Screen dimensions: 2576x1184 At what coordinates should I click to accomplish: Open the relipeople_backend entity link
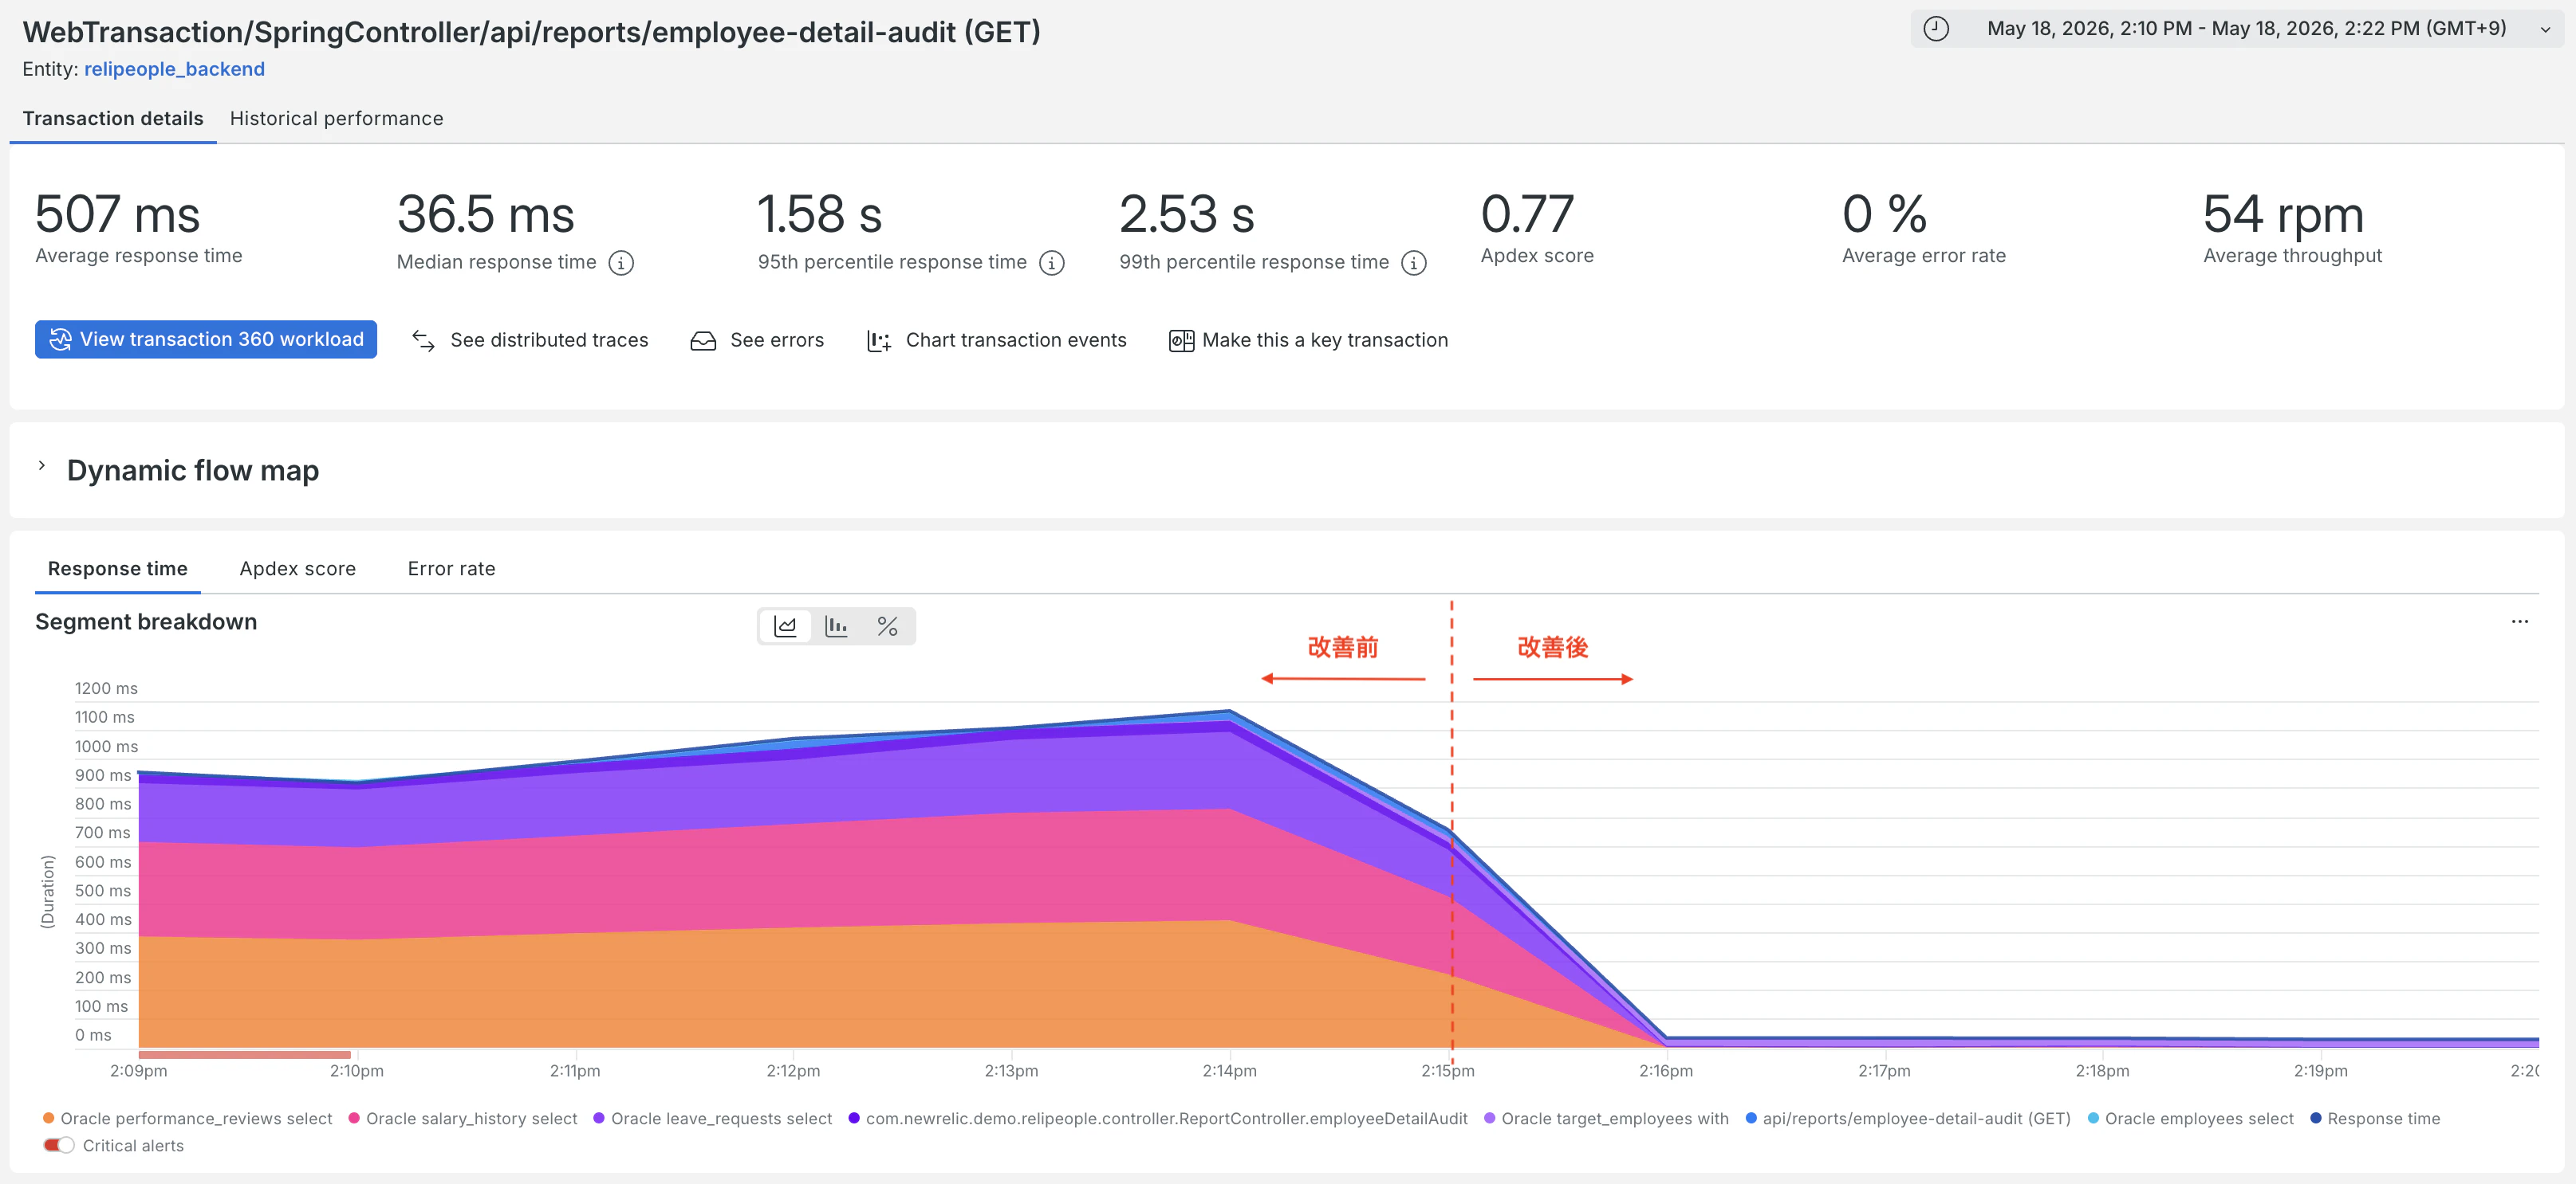click(x=174, y=69)
